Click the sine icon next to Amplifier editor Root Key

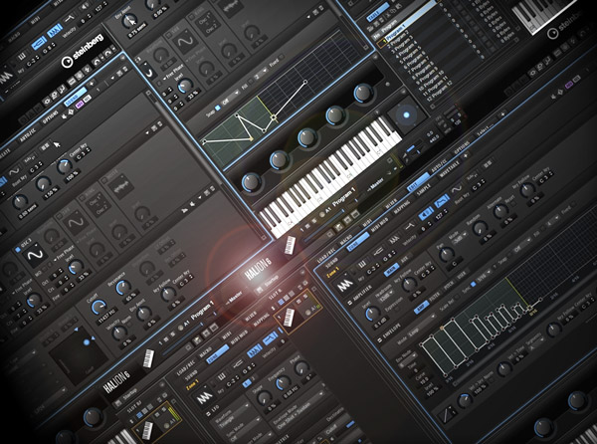pyautogui.click(x=456, y=189)
